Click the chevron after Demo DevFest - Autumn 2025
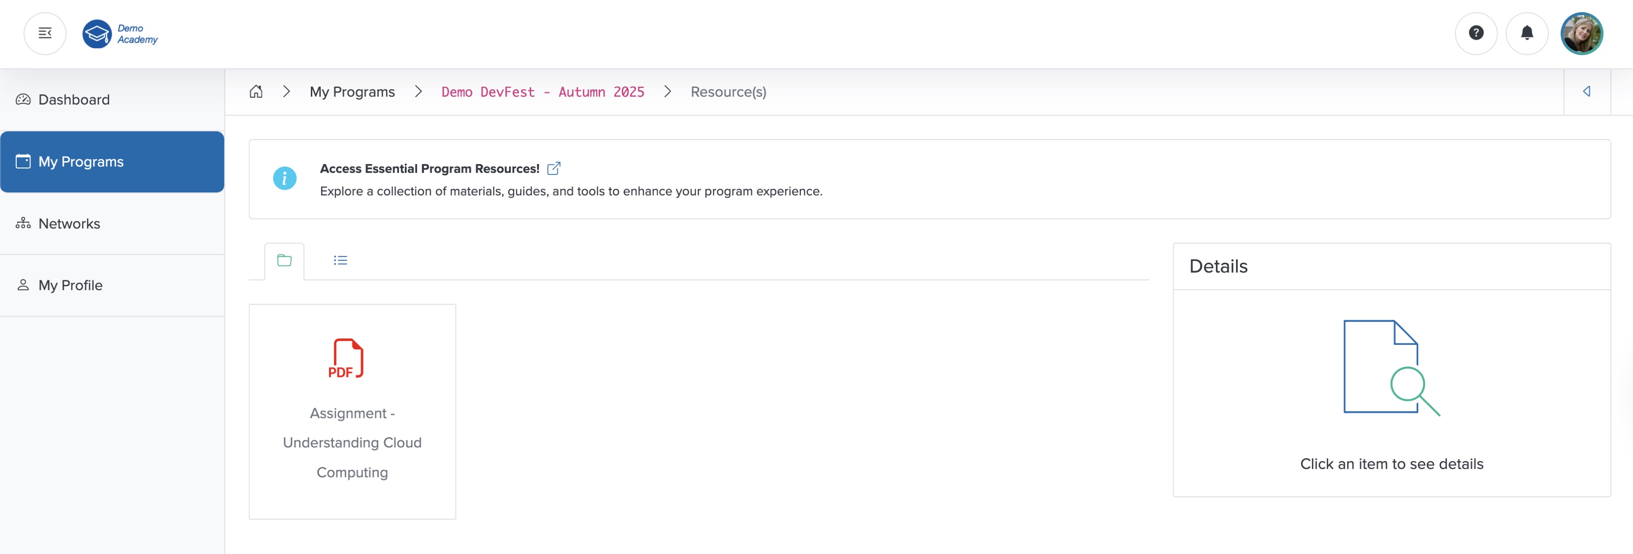Viewport: 1633px width, 554px height. (x=667, y=91)
